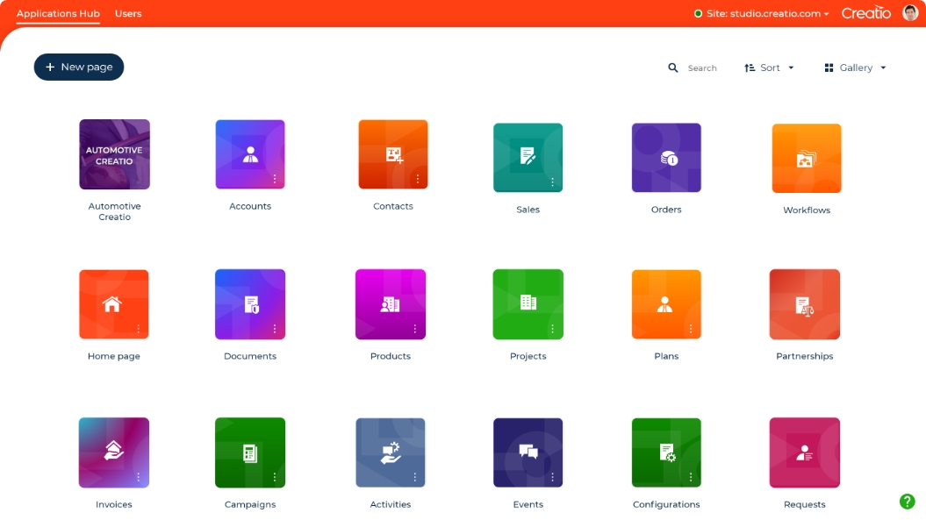Open the Products app tile

point(391,304)
